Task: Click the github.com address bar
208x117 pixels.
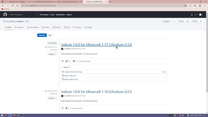Action: coord(103,6)
